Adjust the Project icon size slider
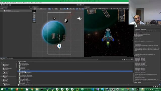Viewport: 161px width, 91px height. (130, 85)
